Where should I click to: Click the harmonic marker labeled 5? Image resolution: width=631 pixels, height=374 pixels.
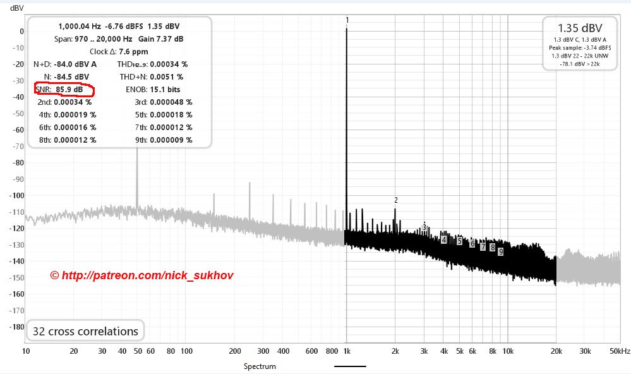(460, 241)
